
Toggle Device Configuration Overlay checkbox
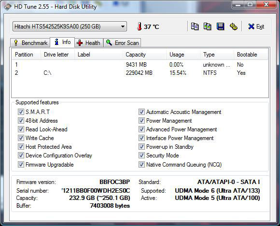pos(21,155)
